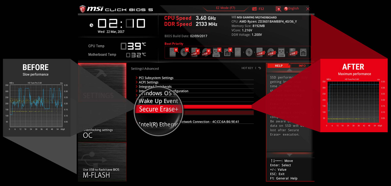Click the MSI dragon shield logo
391x186 pixels.
click(x=82, y=9)
